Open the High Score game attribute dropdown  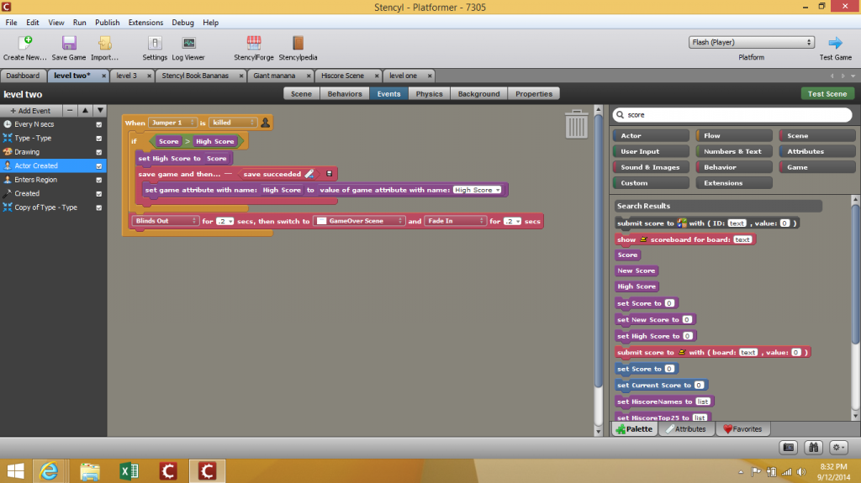pos(478,190)
